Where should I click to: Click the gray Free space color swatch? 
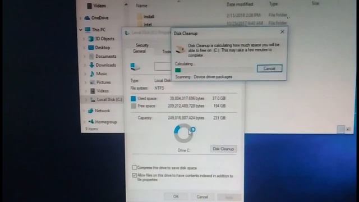coord(134,106)
